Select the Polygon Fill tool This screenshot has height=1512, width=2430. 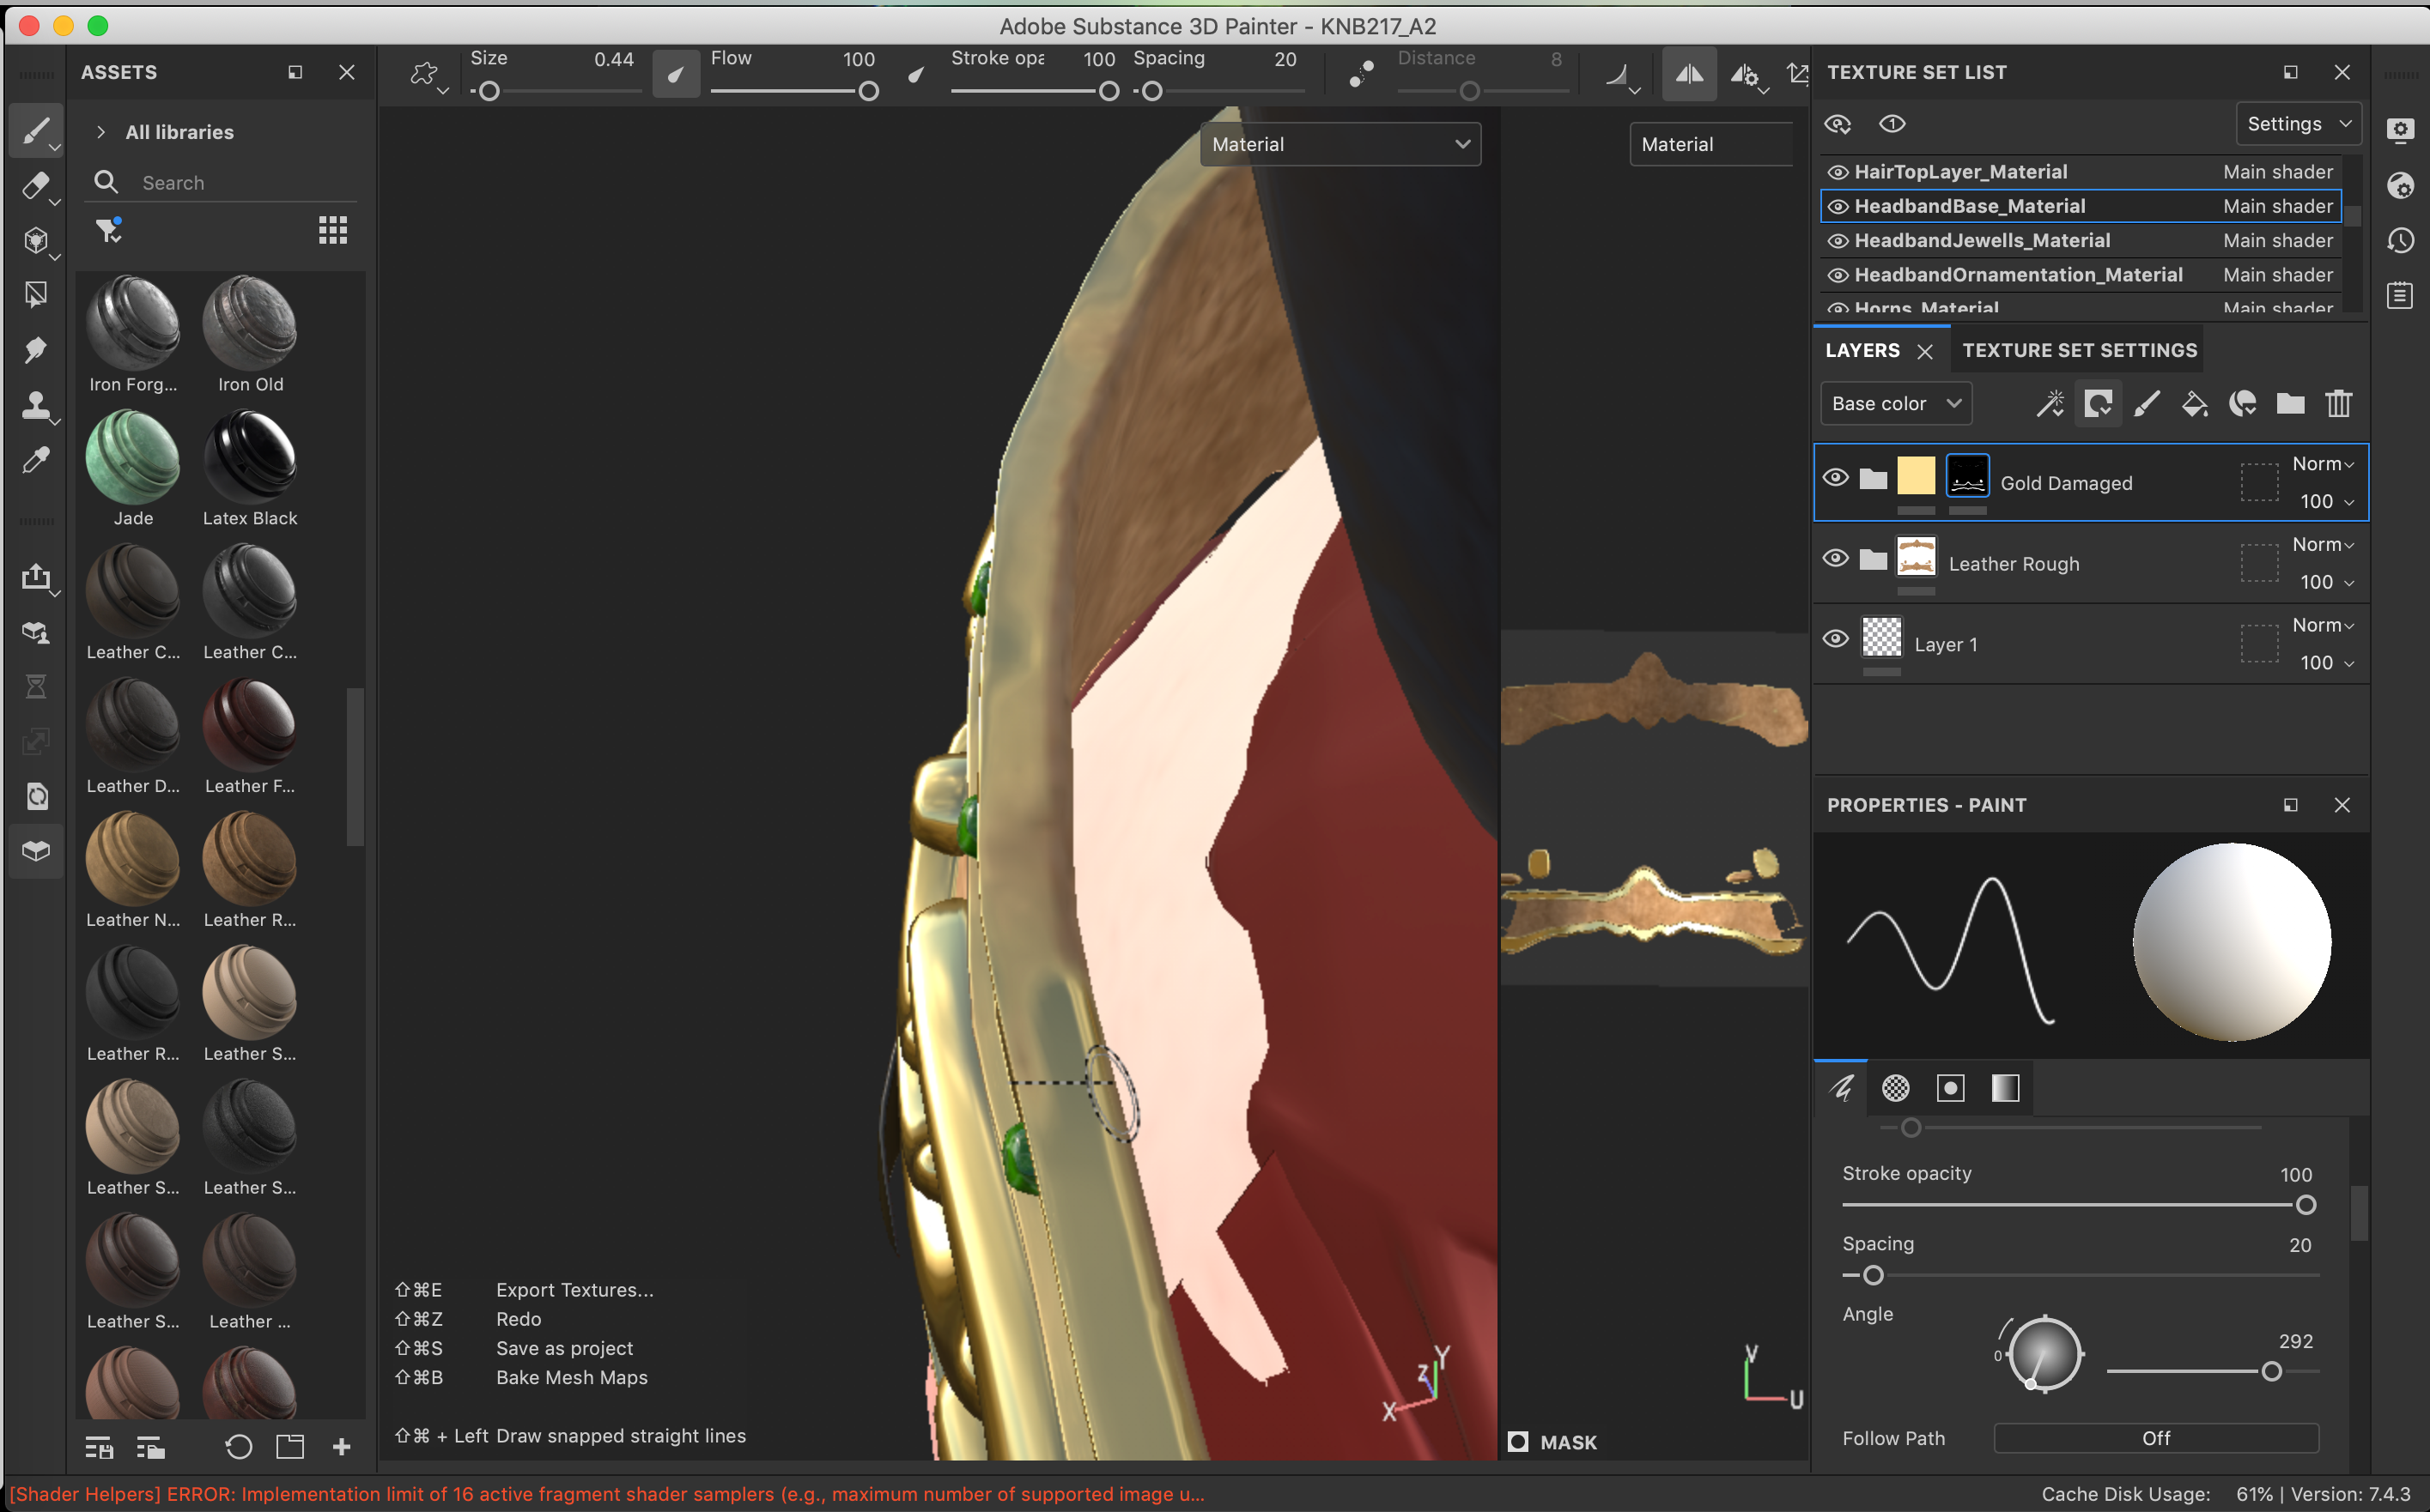point(35,295)
